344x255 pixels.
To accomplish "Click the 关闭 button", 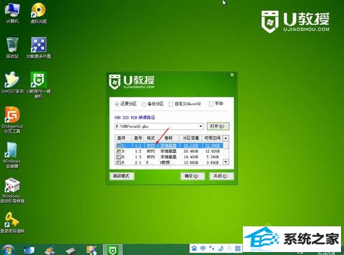I will pyautogui.click(x=221, y=176).
